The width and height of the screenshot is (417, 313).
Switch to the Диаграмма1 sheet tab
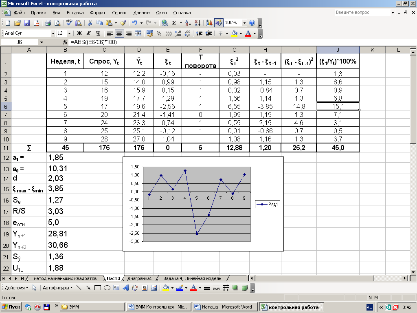140,278
